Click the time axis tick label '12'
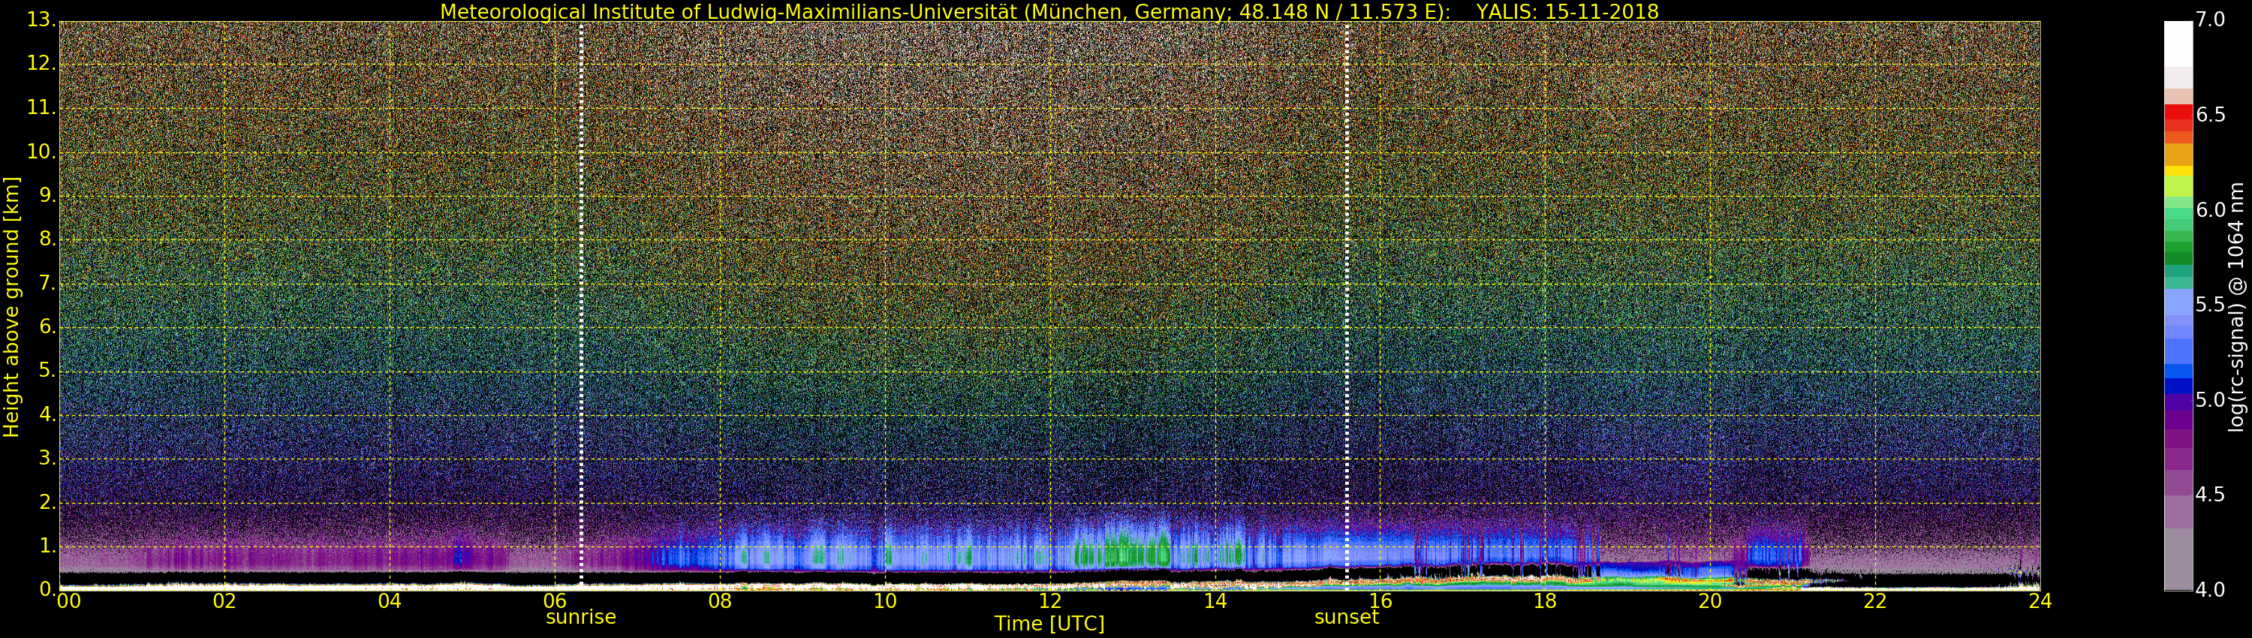The width and height of the screenshot is (2252, 638). [x=1050, y=600]
